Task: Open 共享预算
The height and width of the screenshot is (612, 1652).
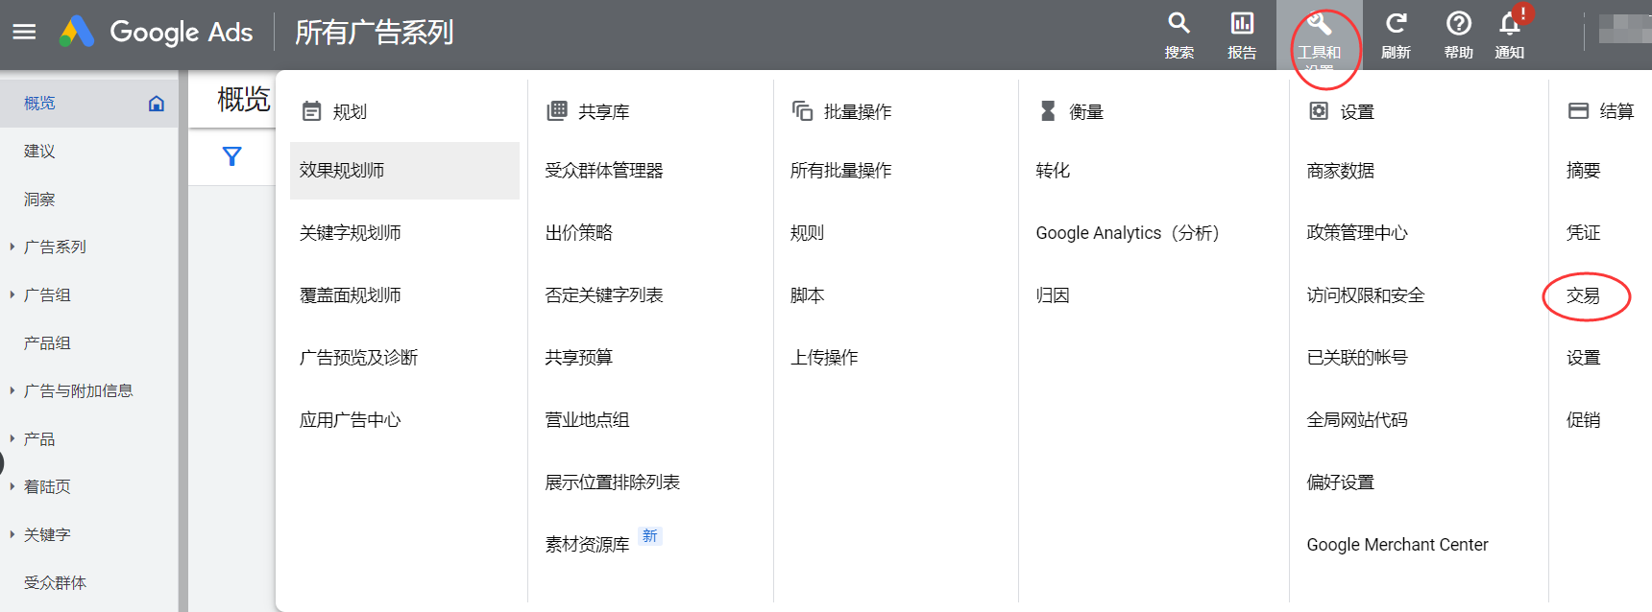Action: pos(579,358)
